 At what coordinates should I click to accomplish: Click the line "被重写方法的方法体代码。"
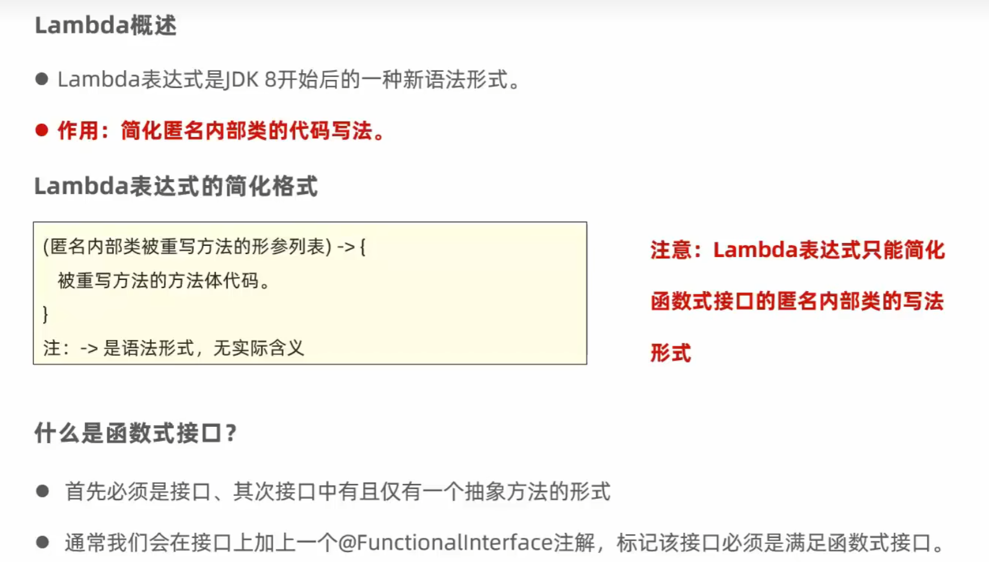(164, 281)
